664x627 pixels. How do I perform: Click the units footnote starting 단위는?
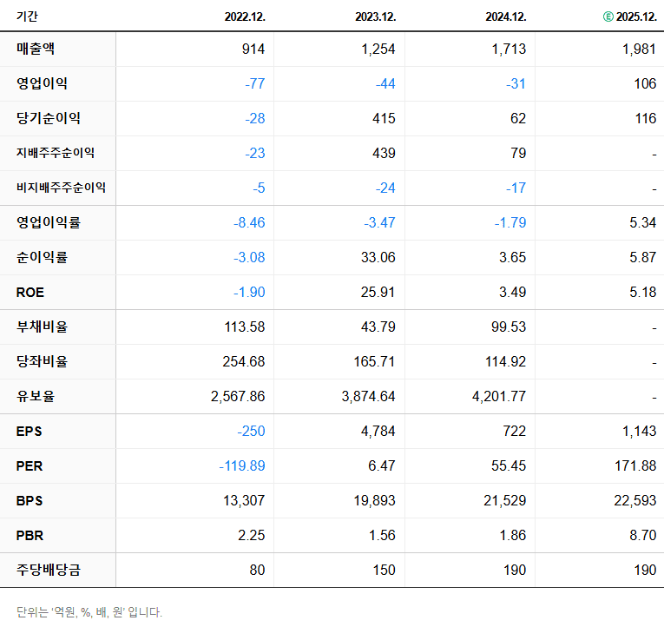[x=89, y=612]
